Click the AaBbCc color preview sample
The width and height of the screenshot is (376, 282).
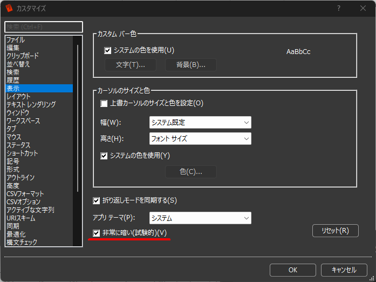[298, 52]
